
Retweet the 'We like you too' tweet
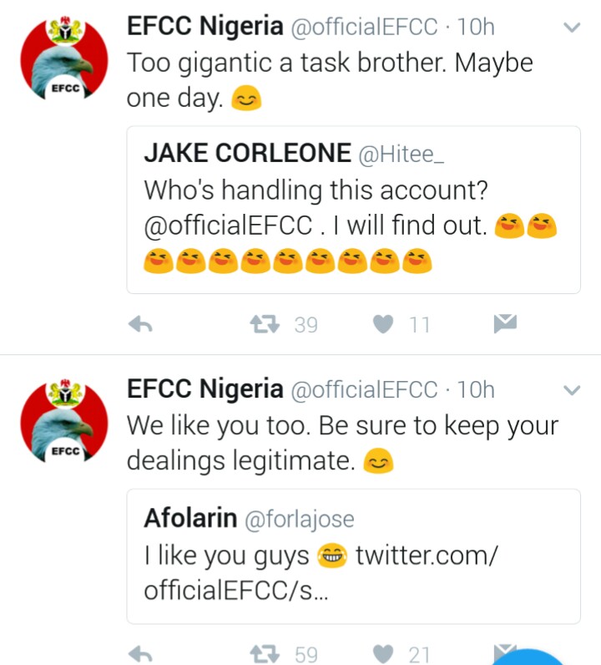point(267,653)
